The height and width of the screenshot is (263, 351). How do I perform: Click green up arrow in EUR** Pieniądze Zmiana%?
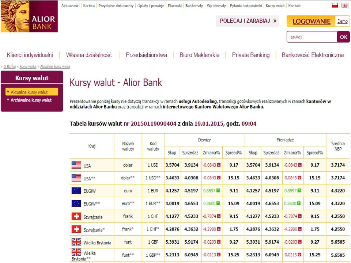(299, 203)
